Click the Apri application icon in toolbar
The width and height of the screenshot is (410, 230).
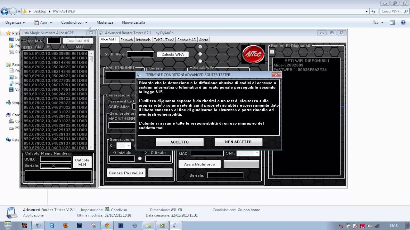coord(37,22)
